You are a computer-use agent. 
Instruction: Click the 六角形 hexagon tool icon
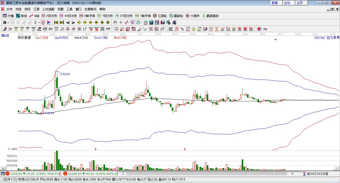(192, 16)
